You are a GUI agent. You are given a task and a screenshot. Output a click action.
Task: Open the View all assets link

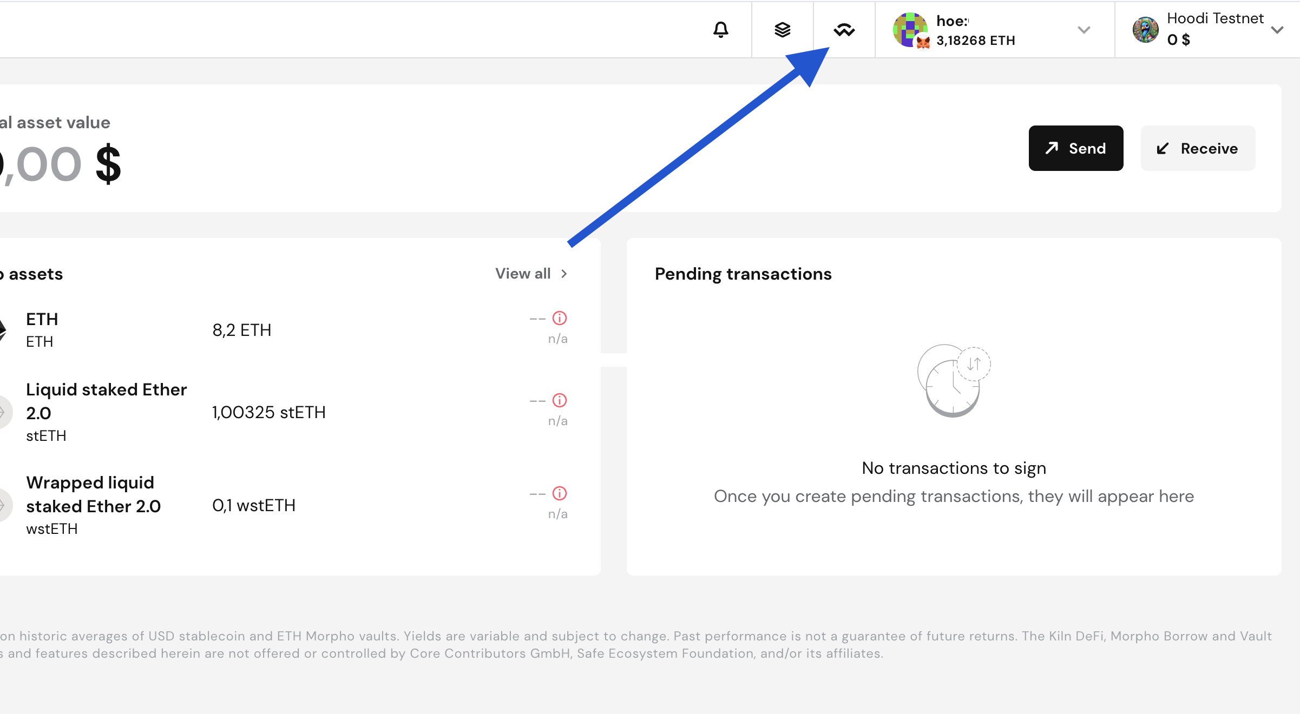point(523,274)
